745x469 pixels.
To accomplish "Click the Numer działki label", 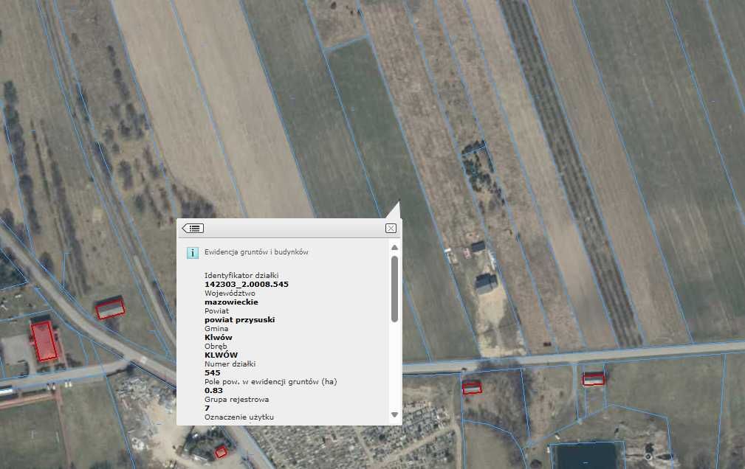I will 230,364.
